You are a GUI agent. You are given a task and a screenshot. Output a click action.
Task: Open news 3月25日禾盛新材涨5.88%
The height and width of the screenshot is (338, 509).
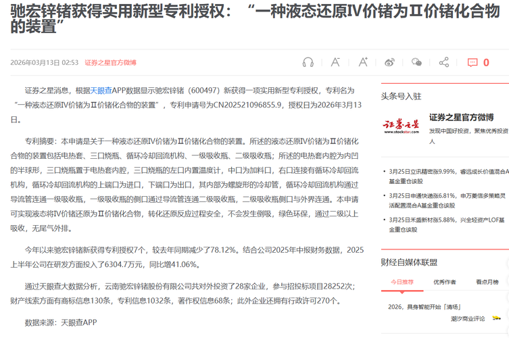pyautogui.click(x=447, y=224)
